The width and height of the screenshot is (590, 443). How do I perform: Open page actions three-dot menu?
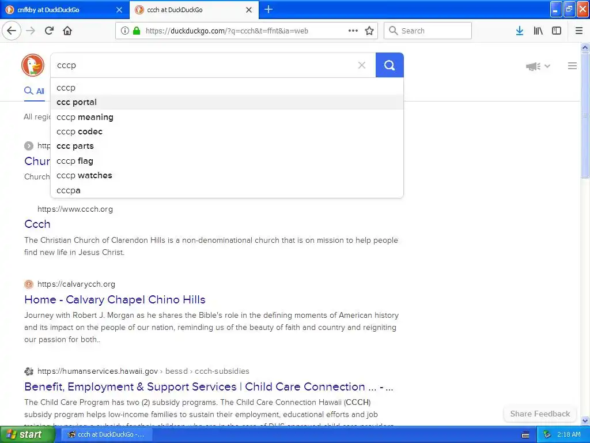[353, 31]
